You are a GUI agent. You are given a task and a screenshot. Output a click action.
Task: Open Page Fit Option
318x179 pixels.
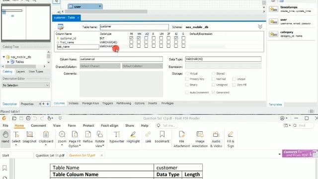tap(75, 139)
